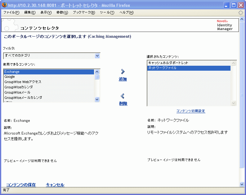The image size is (246, 195).
Task: Click the 削除 (remove) left arrow icon
Action: 123,96
